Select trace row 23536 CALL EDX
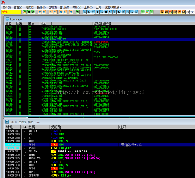 (x=100, y=96)
